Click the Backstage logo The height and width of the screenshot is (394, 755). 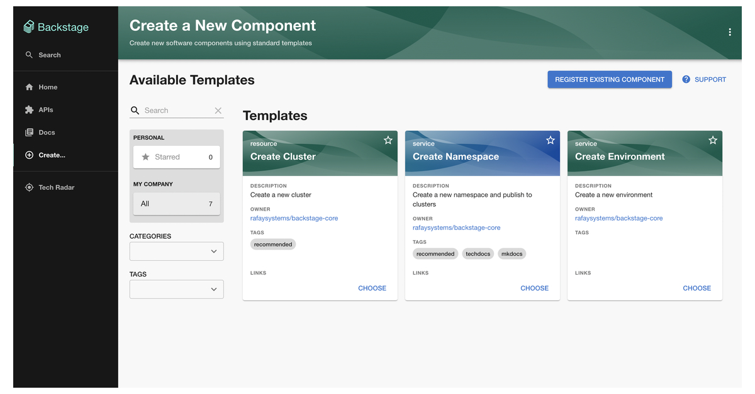coord(57,27)
